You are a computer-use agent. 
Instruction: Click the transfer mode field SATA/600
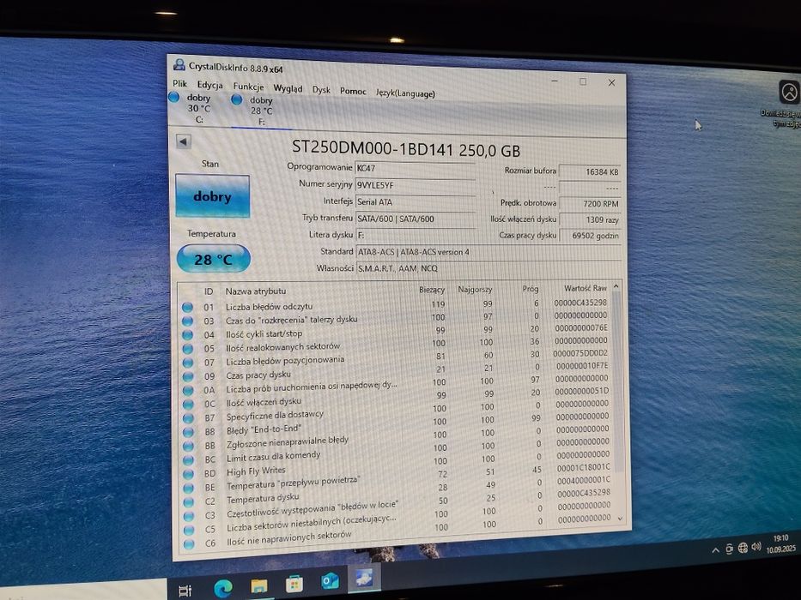416,219
